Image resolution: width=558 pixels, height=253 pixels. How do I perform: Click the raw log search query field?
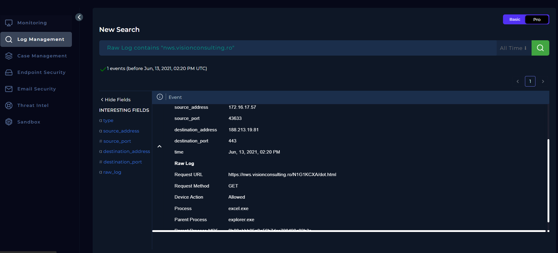point(297,48)
